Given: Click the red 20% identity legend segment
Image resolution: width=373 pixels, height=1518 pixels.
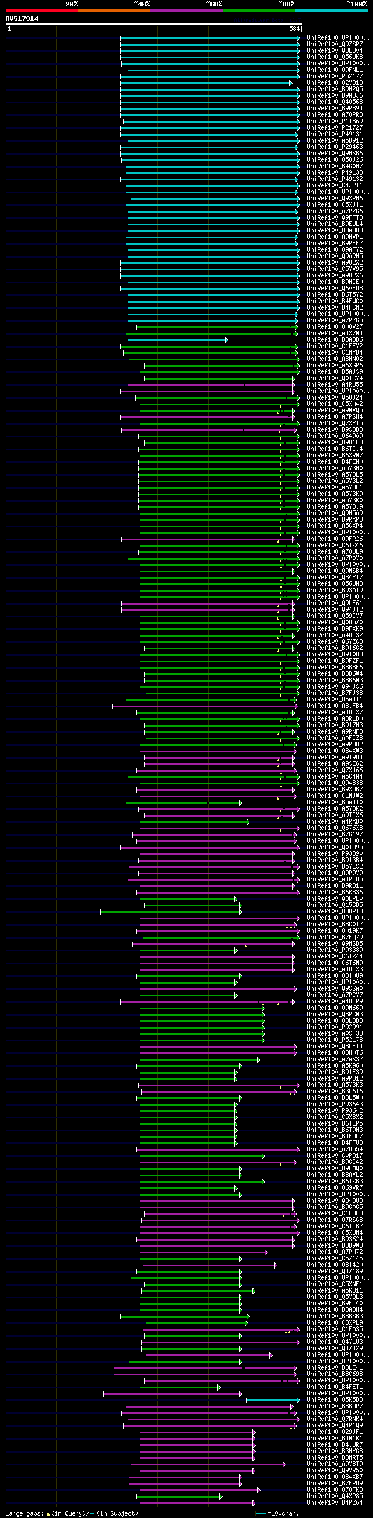Looking at the screenshot, I should [x=42, y=11].
